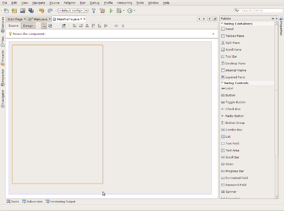
Task: Click the fifth alignment icon in the Design toolbar
Action: point(99,26)
